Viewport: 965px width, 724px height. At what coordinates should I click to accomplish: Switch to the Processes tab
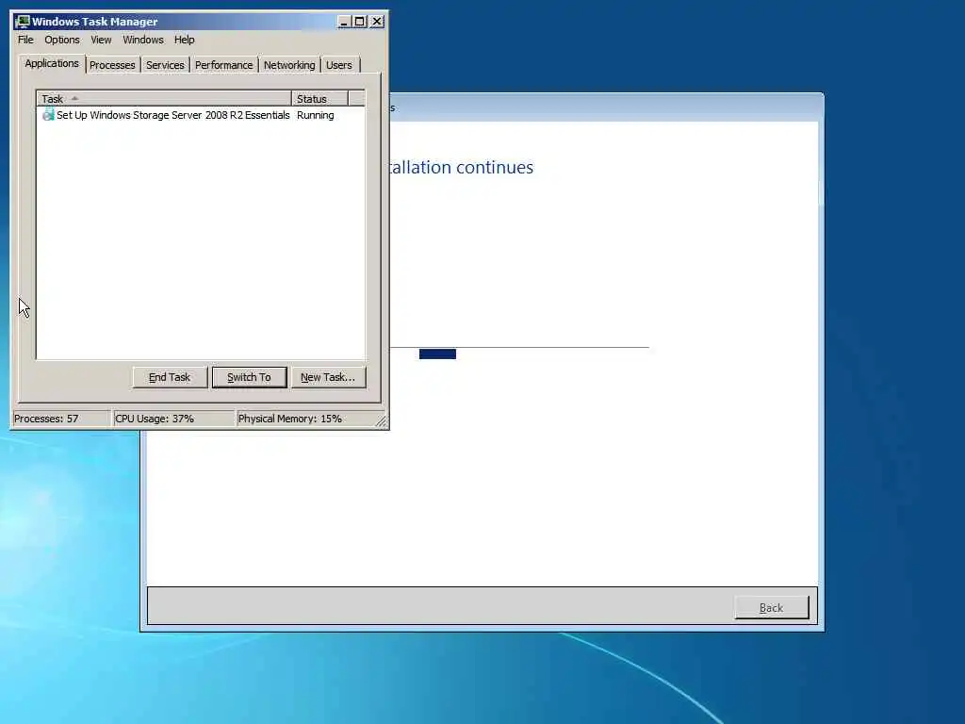click(112, 65)
